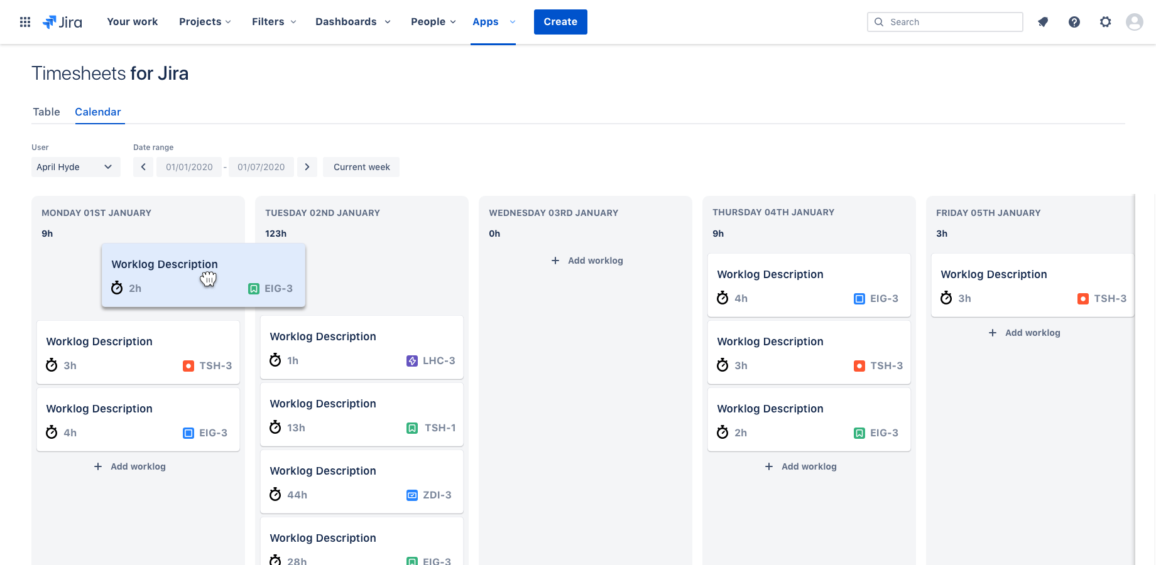Click the timer icon on Friday's 3h worklog
This screenshot has width=1156, height=565.
(x=946, y=298)
